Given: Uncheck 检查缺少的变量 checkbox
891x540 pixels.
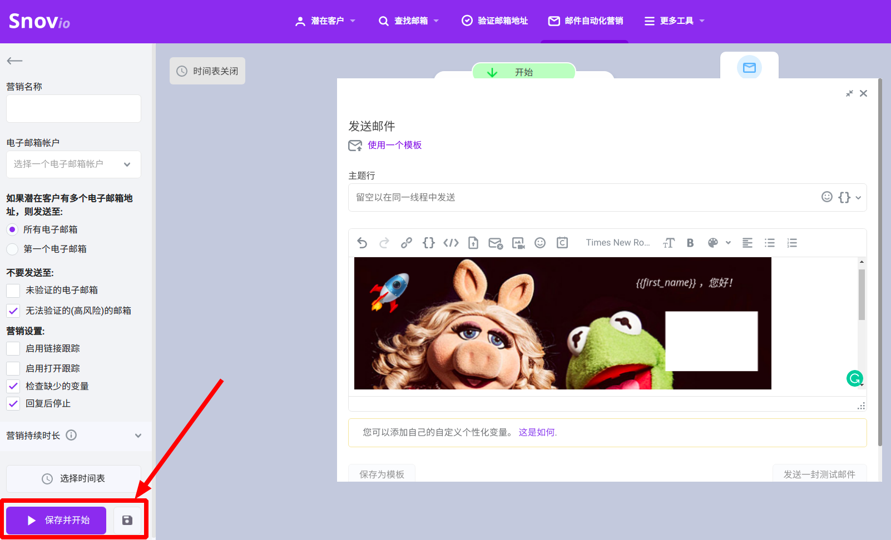Looking at the screenshot, I should point(13,386).
